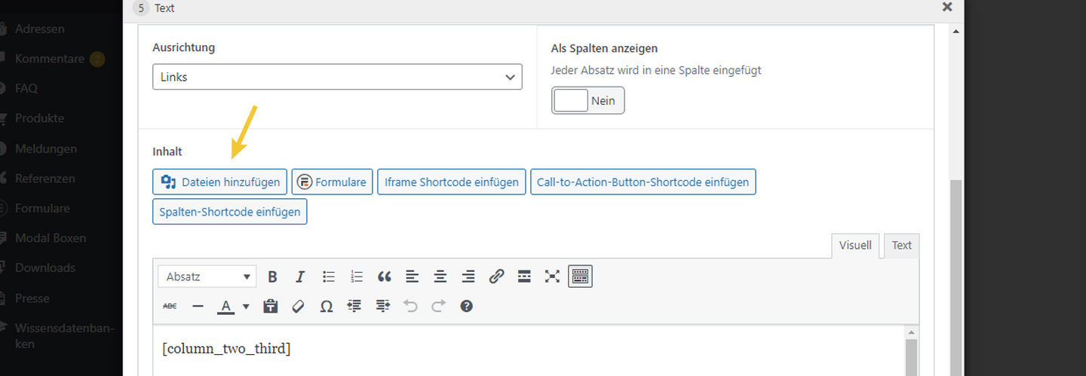Screen dimensions: 1086x376
Task: Click the clear formatting eraser icon
Action: (x=298, y=306)
